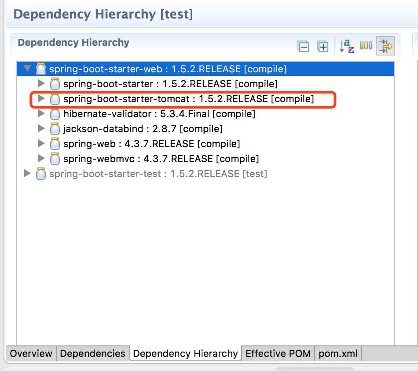
Task: Switch to the Overview tab
Action: (31, 353)
